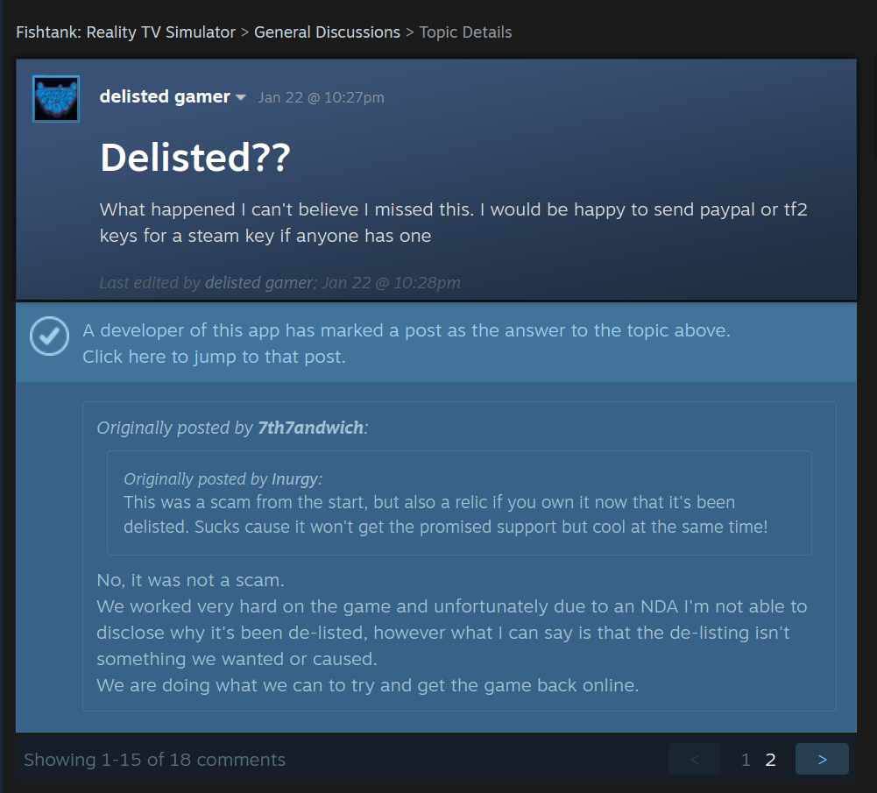Viewport: 877px width, 793px height.
Task: Open delisted gamer's avatar thumbnail
Action: [x=56, y=99]
